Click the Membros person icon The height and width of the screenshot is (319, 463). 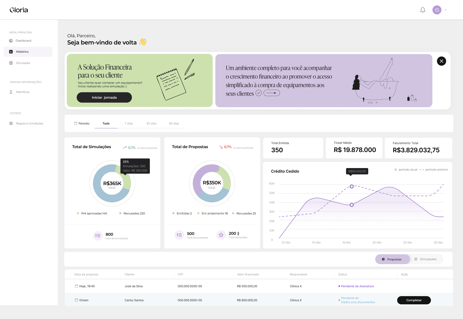tap(11, 92)
